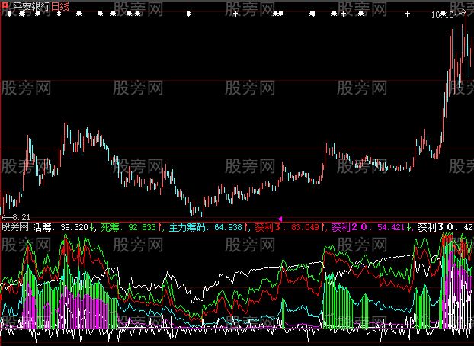Viewport: 474px width, 346px height.
Task: Click the last white plus marker before 16.16
Action: tap(408, 14)
